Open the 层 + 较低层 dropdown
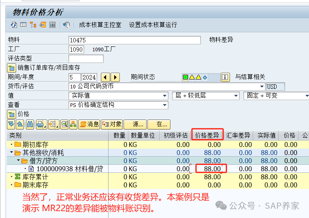This screenshot has height=218, width=309. pyautogui.click(x=236, y=96)
